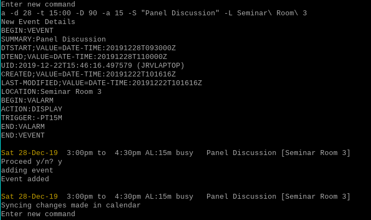Click the "adding event" status line

(x=27, y=170)
